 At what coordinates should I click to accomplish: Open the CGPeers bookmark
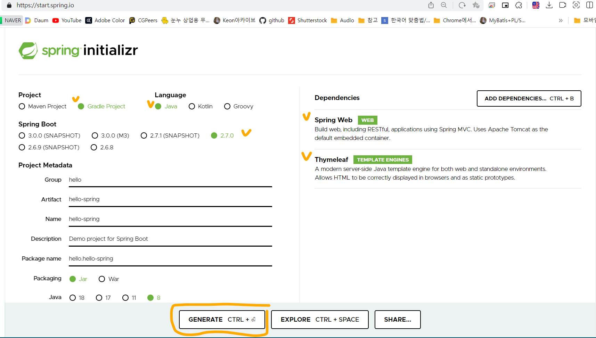143,20
